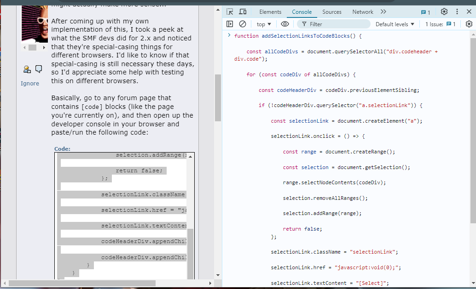Click the left arrow below the avatar
The height and width of the screenshot is (289, 476).
[24, 48]
